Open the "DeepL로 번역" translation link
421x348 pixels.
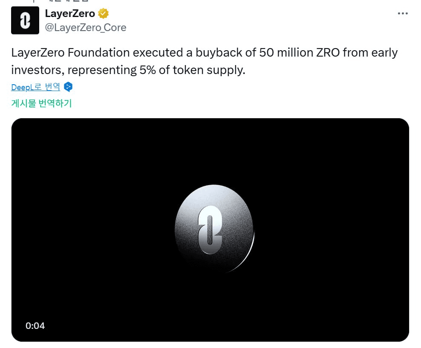pyautogui.click(x=36, y=87)
